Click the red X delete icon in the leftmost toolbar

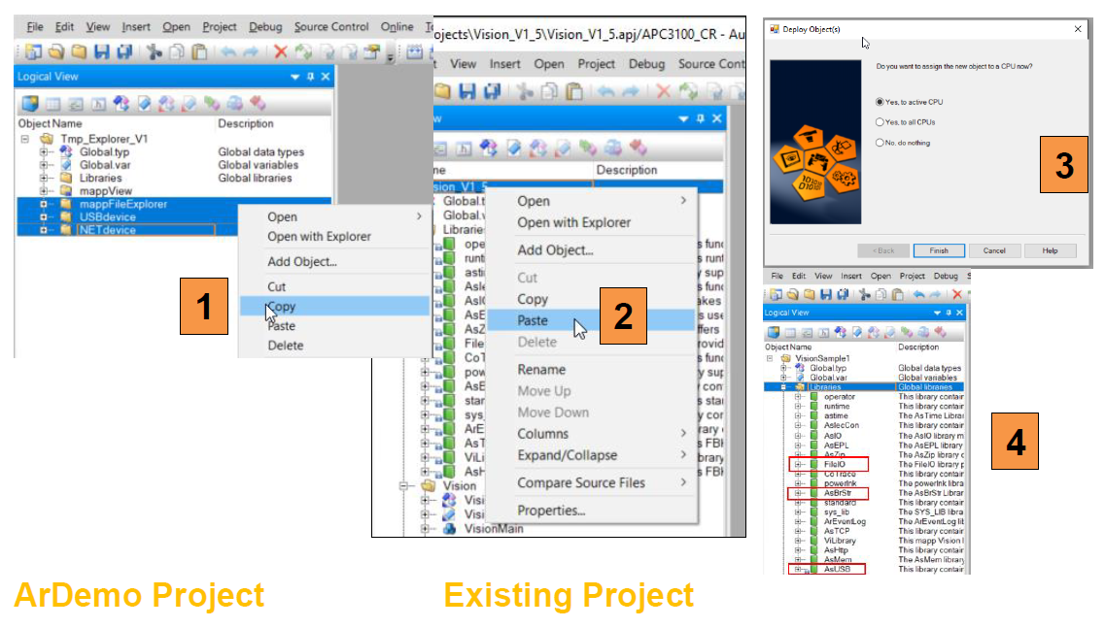coord(281,53)
